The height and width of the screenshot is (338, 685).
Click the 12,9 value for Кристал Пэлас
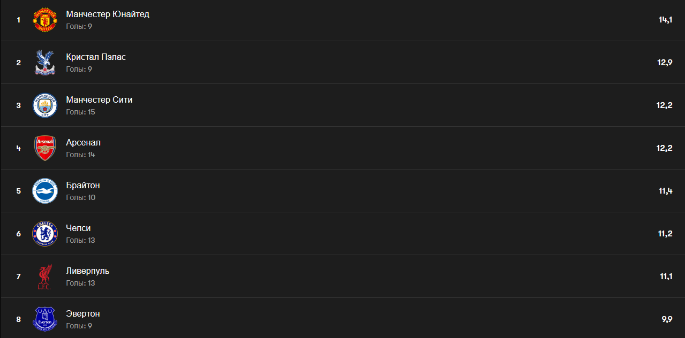click(x=665, y=63)
